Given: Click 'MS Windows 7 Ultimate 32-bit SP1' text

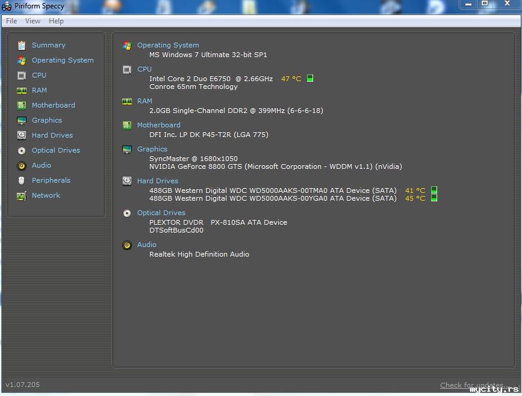Looking at the screenshot, I should pos(208,55).
